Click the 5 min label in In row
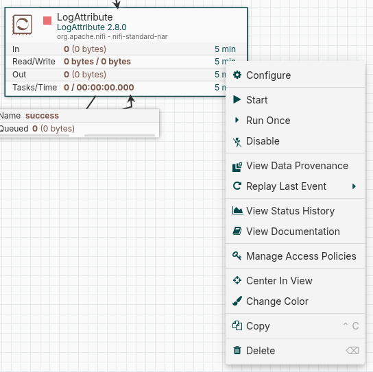The height and width of the screenshot is (372, 373). click(225, 49)
